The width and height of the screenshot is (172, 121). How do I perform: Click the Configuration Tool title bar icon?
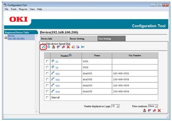[5, 5]
